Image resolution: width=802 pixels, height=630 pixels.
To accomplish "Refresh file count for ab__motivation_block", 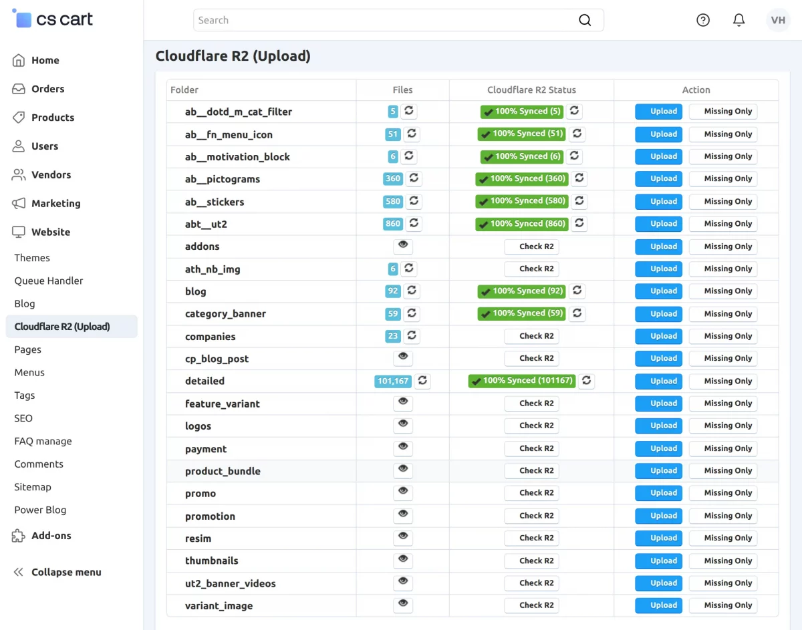I will 408,156.
